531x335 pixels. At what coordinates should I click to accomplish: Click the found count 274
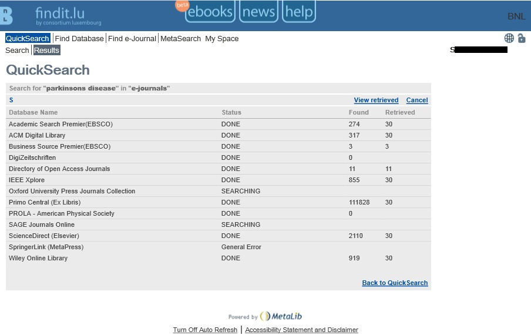[354, 124]
